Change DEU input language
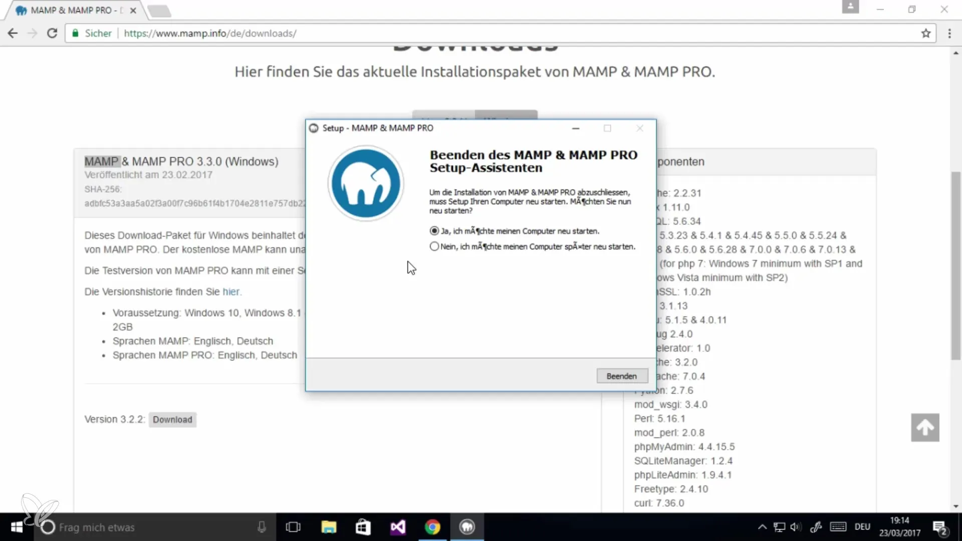 (862, 527)
